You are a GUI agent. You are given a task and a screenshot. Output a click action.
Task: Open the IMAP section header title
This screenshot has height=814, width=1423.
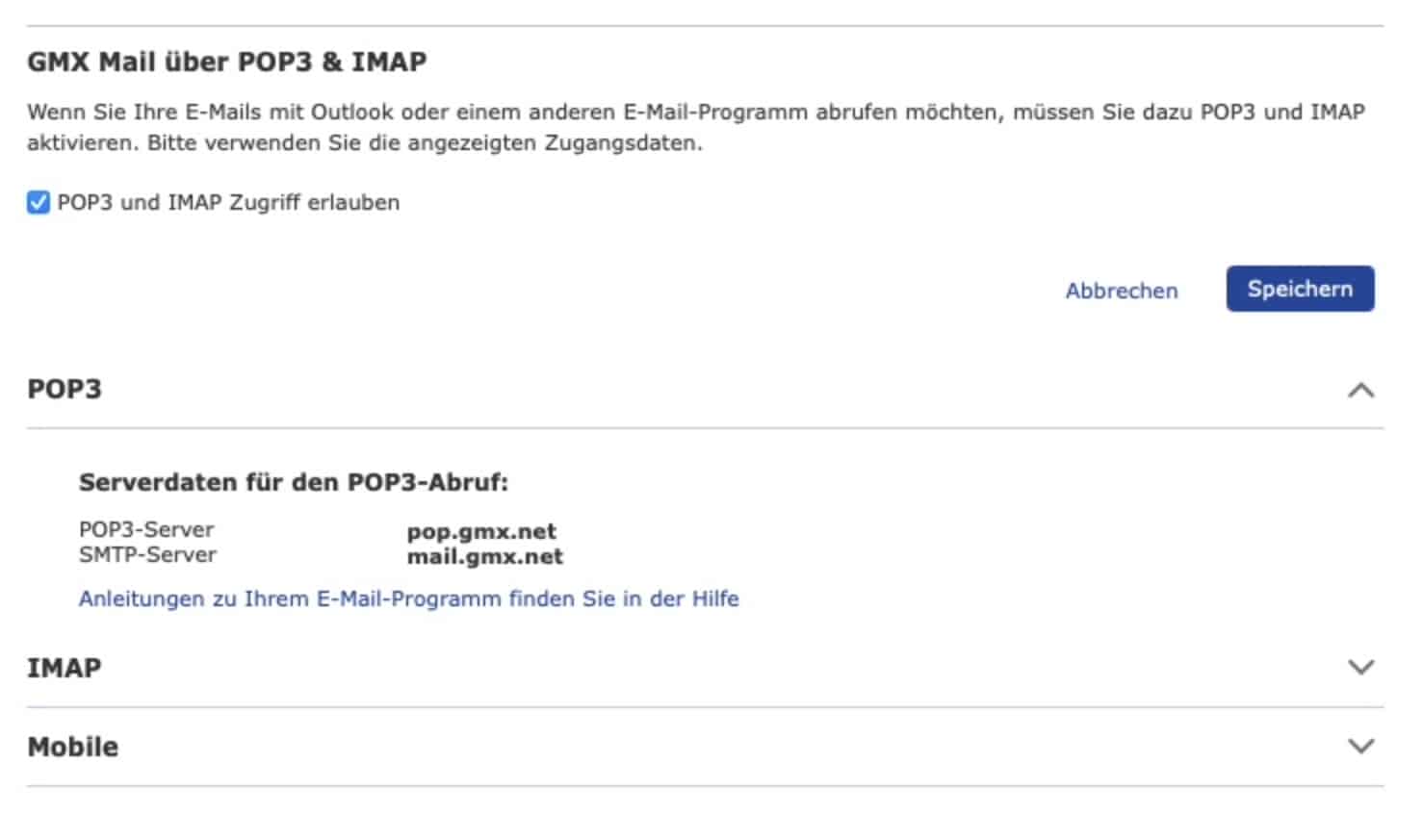point(64,668)
